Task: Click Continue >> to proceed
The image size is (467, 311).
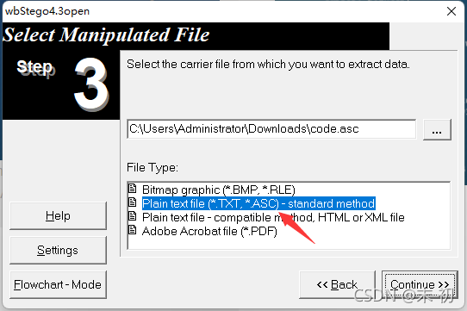Action: click(420, 284)
